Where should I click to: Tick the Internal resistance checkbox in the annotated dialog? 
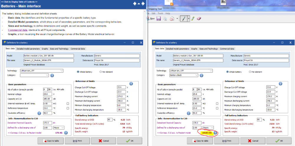[217, 104]
